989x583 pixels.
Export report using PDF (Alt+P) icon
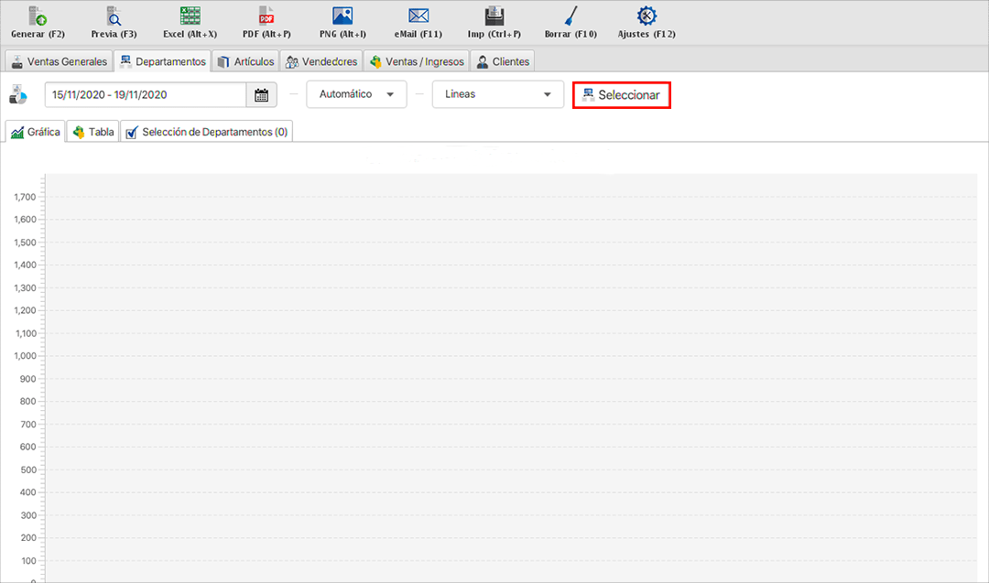[x=266, y=16]
